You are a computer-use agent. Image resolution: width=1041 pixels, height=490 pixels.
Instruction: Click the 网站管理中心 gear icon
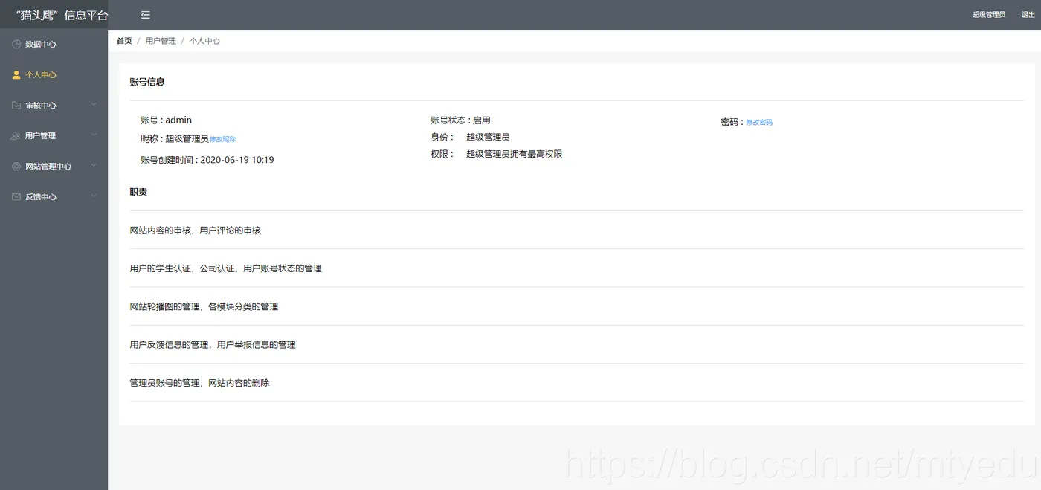(x=16, y=166)
